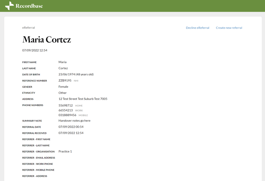Click the ADDRESS label above PHONE NUMBERS
The width and height of the screenshot is (265, 181).
(x=28, y=99)
